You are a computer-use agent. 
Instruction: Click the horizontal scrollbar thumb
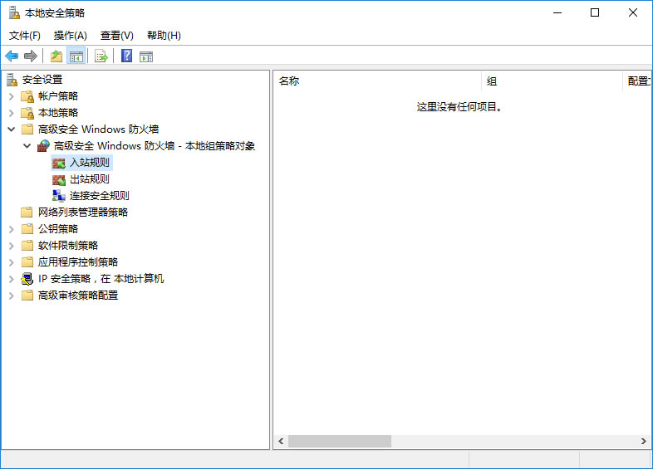(340, 441)
